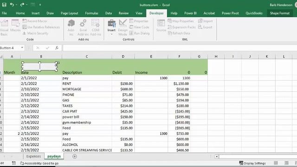
Task: Switch to the Developer tab
Action: point(156,13)
